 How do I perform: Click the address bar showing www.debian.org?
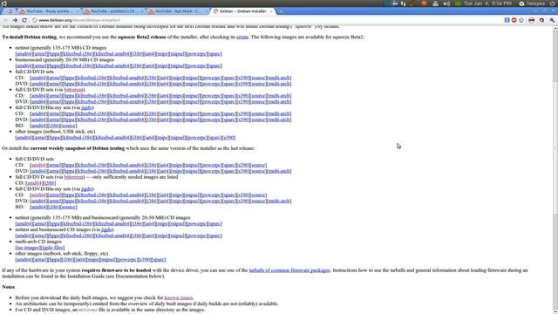coord(267,20)
